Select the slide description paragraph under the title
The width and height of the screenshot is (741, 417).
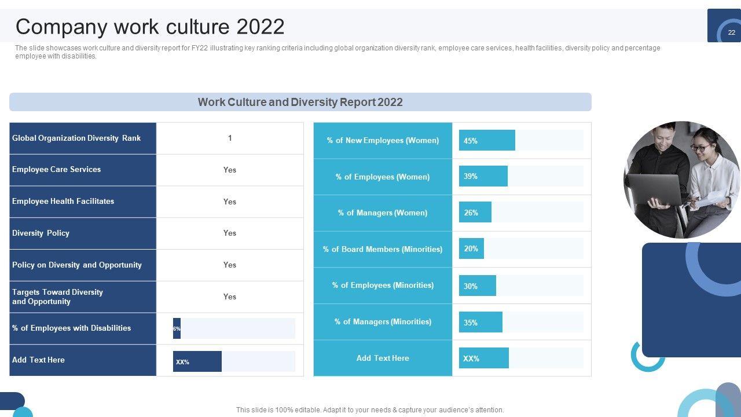tap(337, 52)
